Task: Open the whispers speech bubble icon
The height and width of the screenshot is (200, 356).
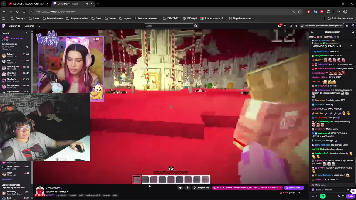Action: 291,26
